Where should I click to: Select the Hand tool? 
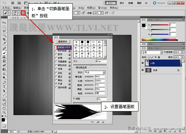[x=4, y=108]
